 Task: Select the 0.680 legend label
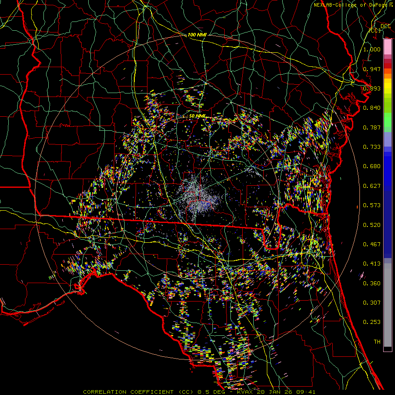[x=372, y=166]
